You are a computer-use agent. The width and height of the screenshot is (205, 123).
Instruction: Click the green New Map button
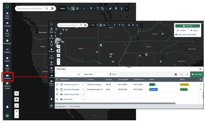(x=196, y=74)
